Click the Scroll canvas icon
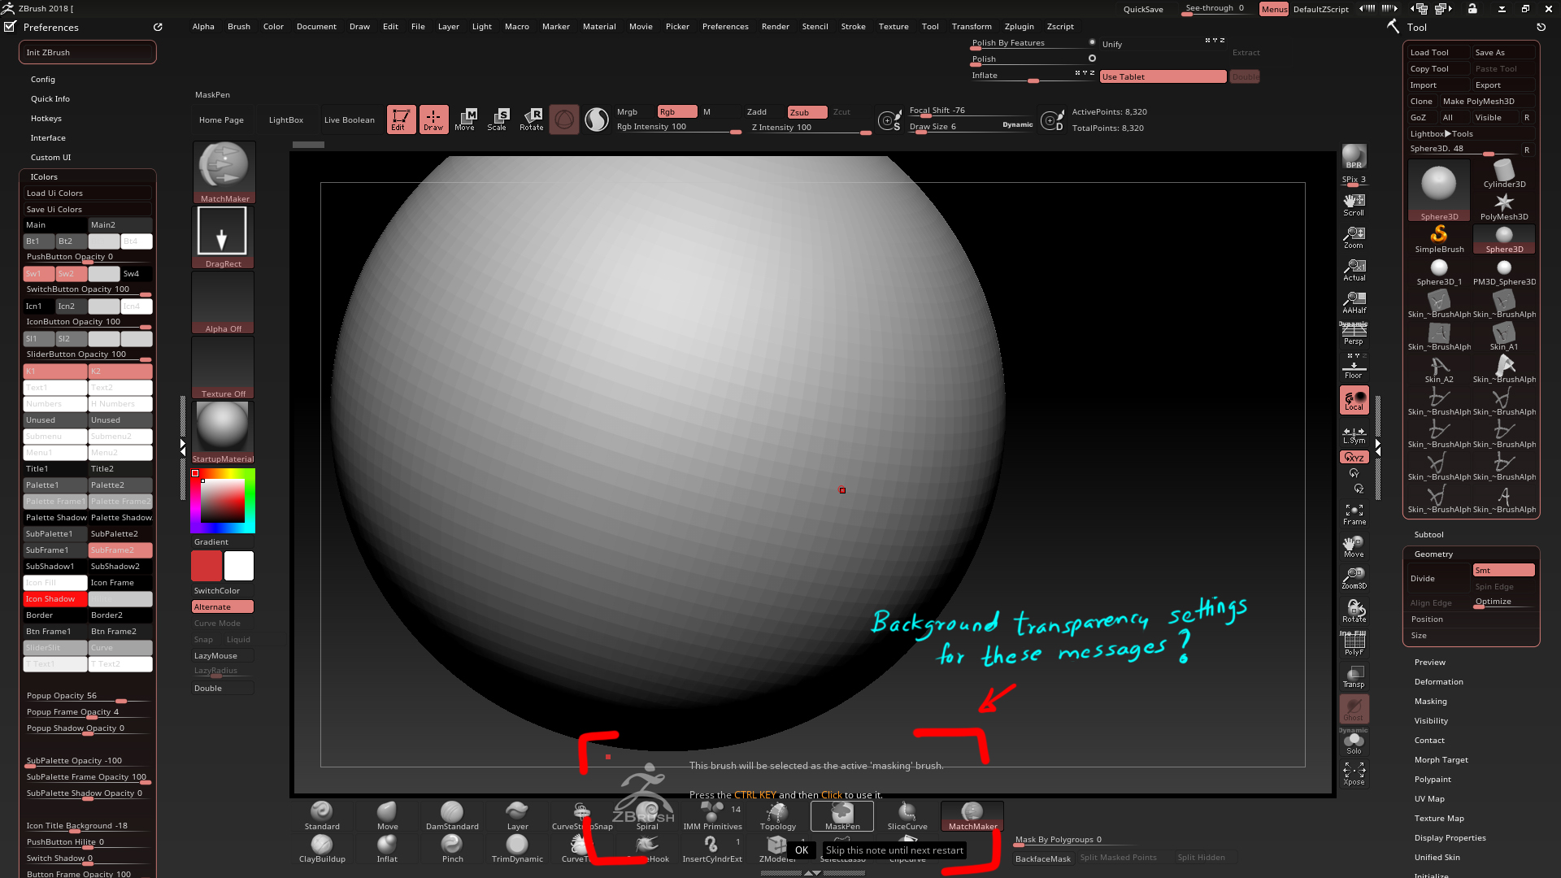 pyautogui.click(x=1354, y=204)
